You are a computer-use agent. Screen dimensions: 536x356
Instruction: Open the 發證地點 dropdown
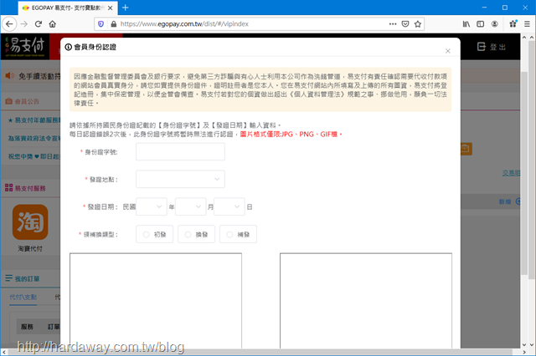pos(180,179)
